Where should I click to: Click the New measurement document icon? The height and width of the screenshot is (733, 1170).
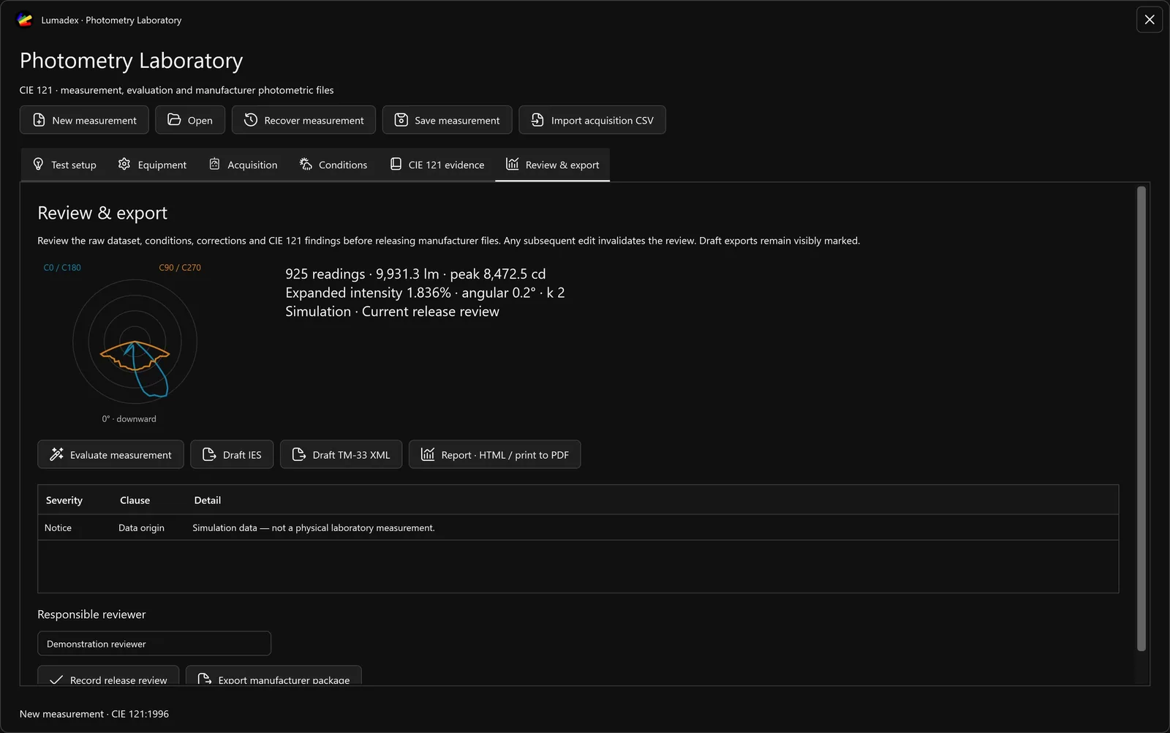click(39, 120)
